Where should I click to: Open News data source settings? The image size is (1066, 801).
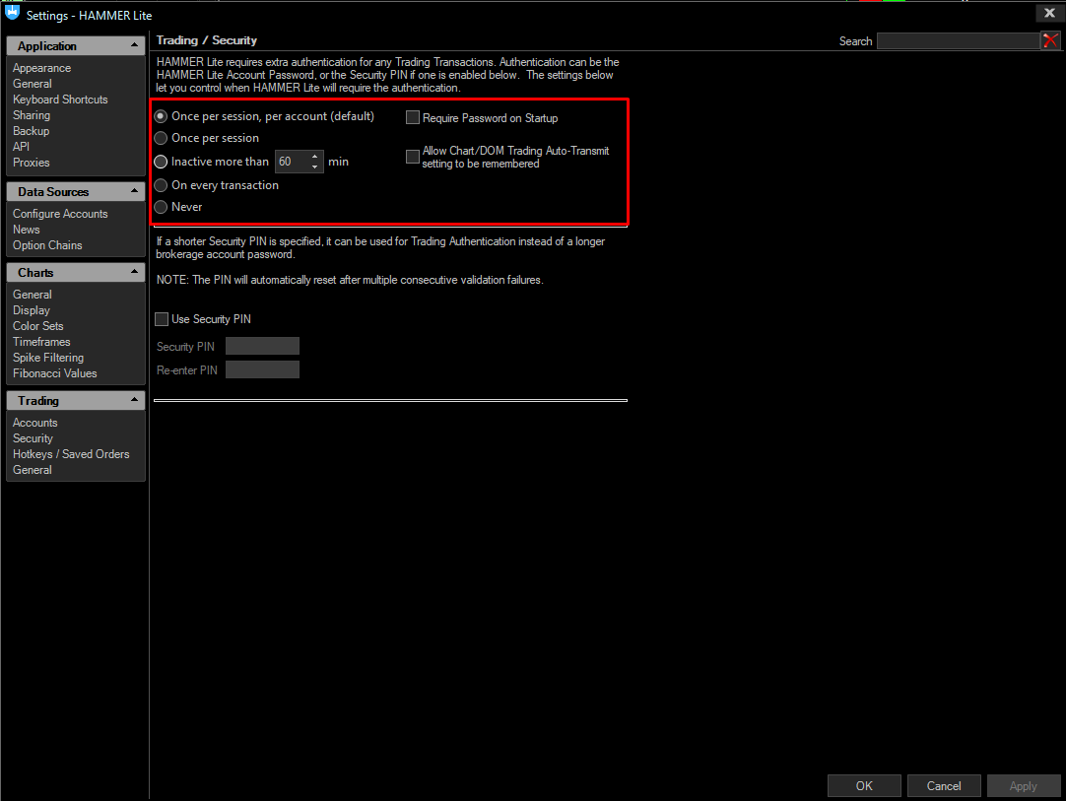pos(27,230)
